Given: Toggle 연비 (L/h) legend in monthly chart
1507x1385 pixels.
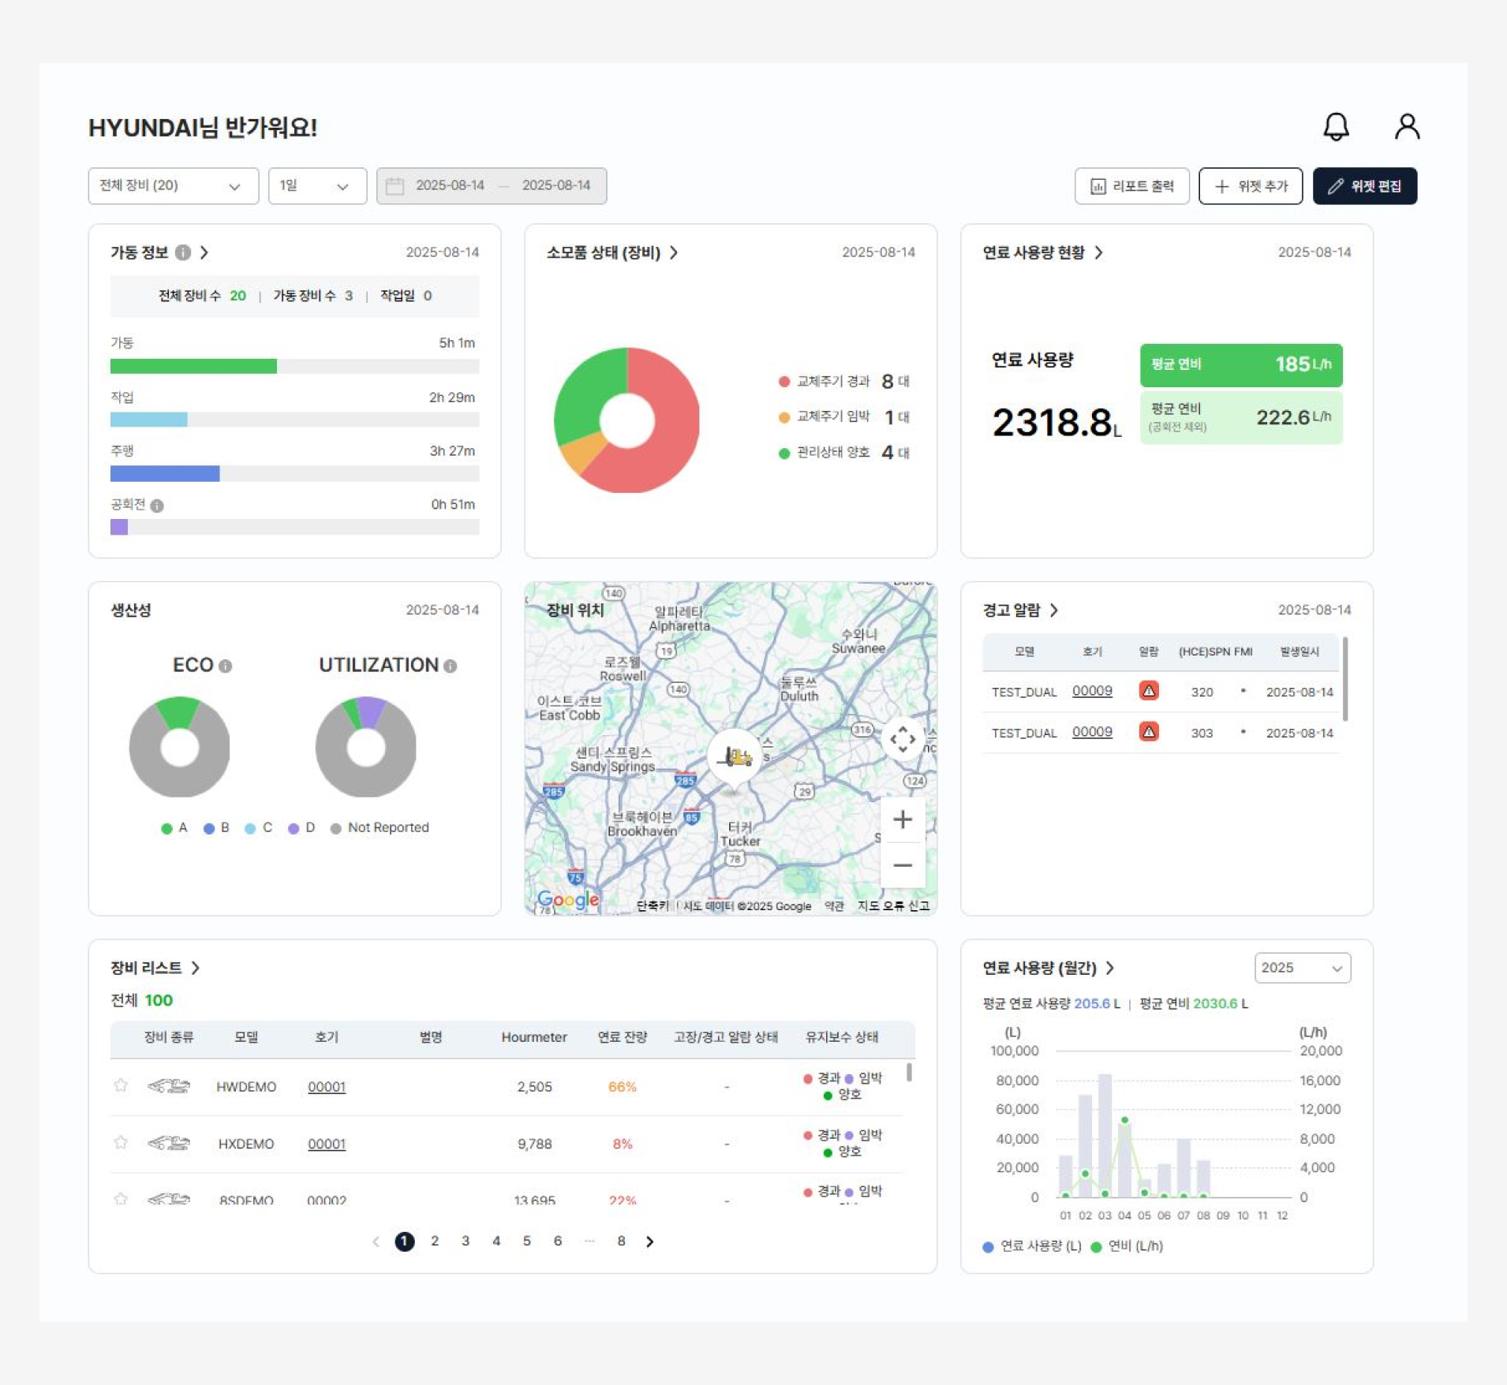Looking at the screenshot, I should click(1127, 1246).
